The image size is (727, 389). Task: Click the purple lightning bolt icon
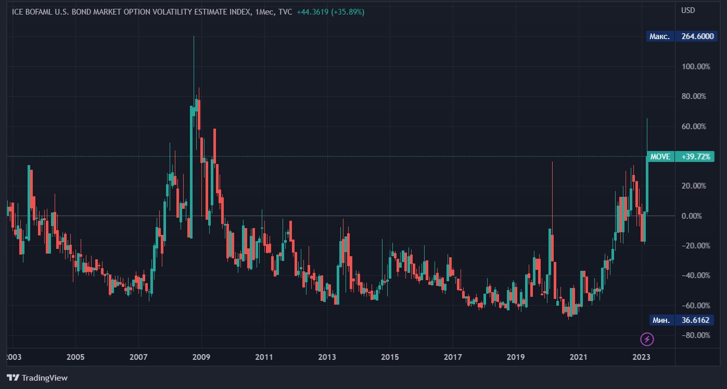pos(647,340)
